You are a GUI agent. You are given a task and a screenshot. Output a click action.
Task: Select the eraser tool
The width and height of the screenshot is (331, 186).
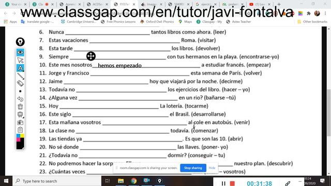point(20,84)
